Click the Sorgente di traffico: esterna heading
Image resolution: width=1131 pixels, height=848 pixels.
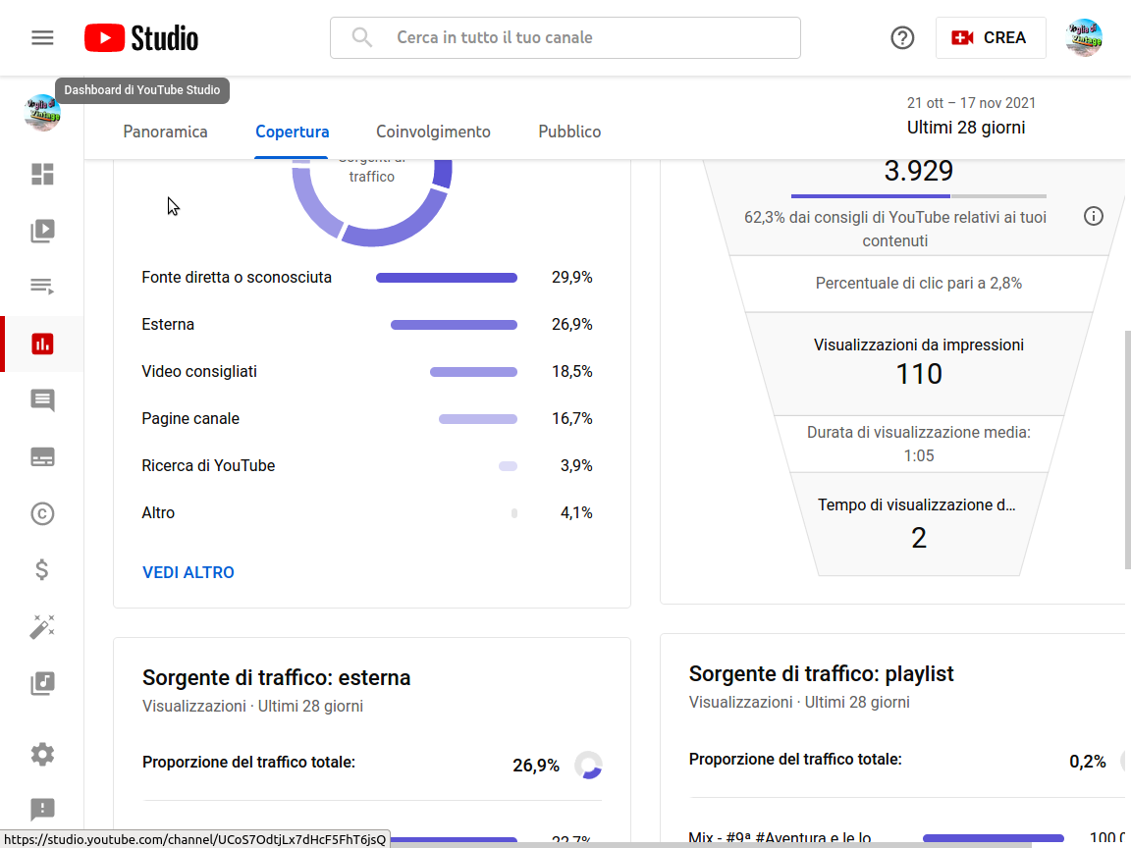click(276, 678)
